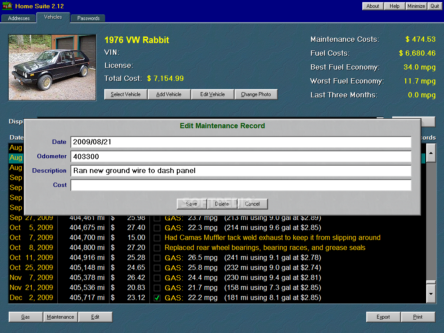Click the Help button
444x333 pixels.
[x=394, y=6]
